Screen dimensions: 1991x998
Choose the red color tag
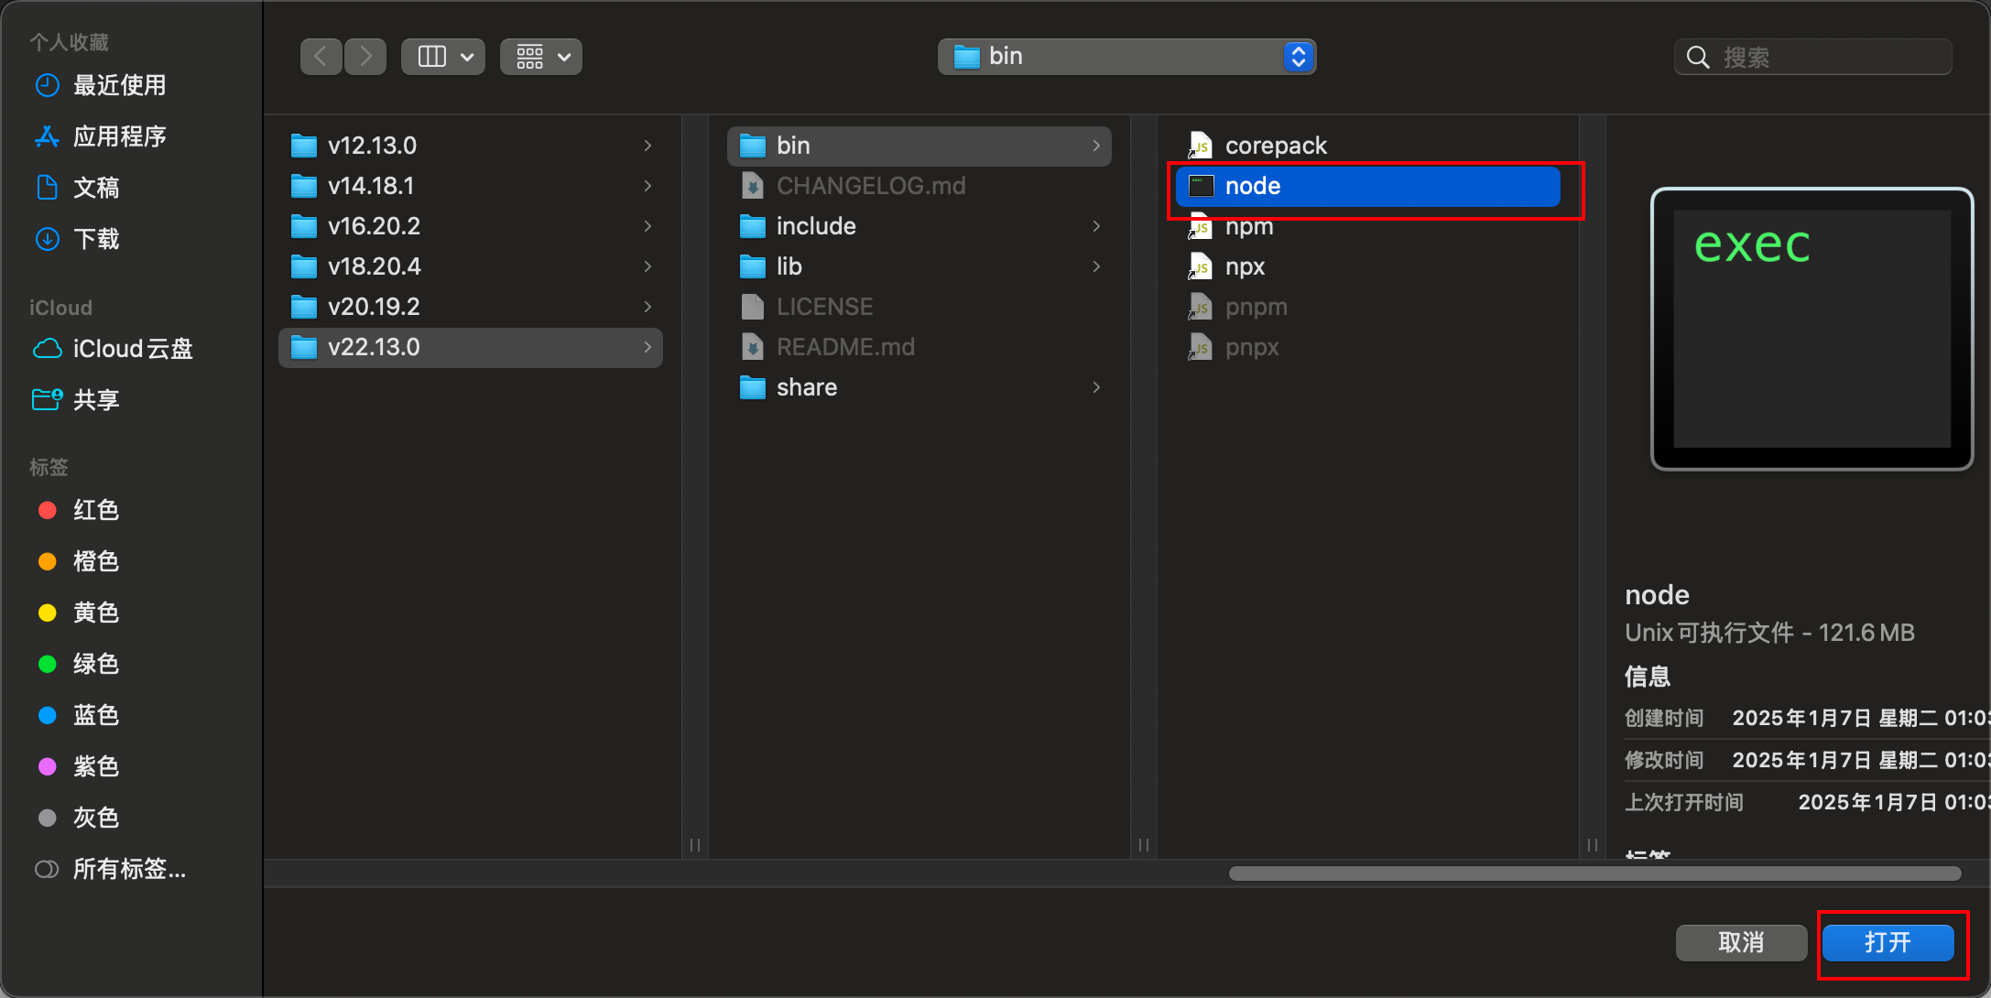tap(95, 510)
